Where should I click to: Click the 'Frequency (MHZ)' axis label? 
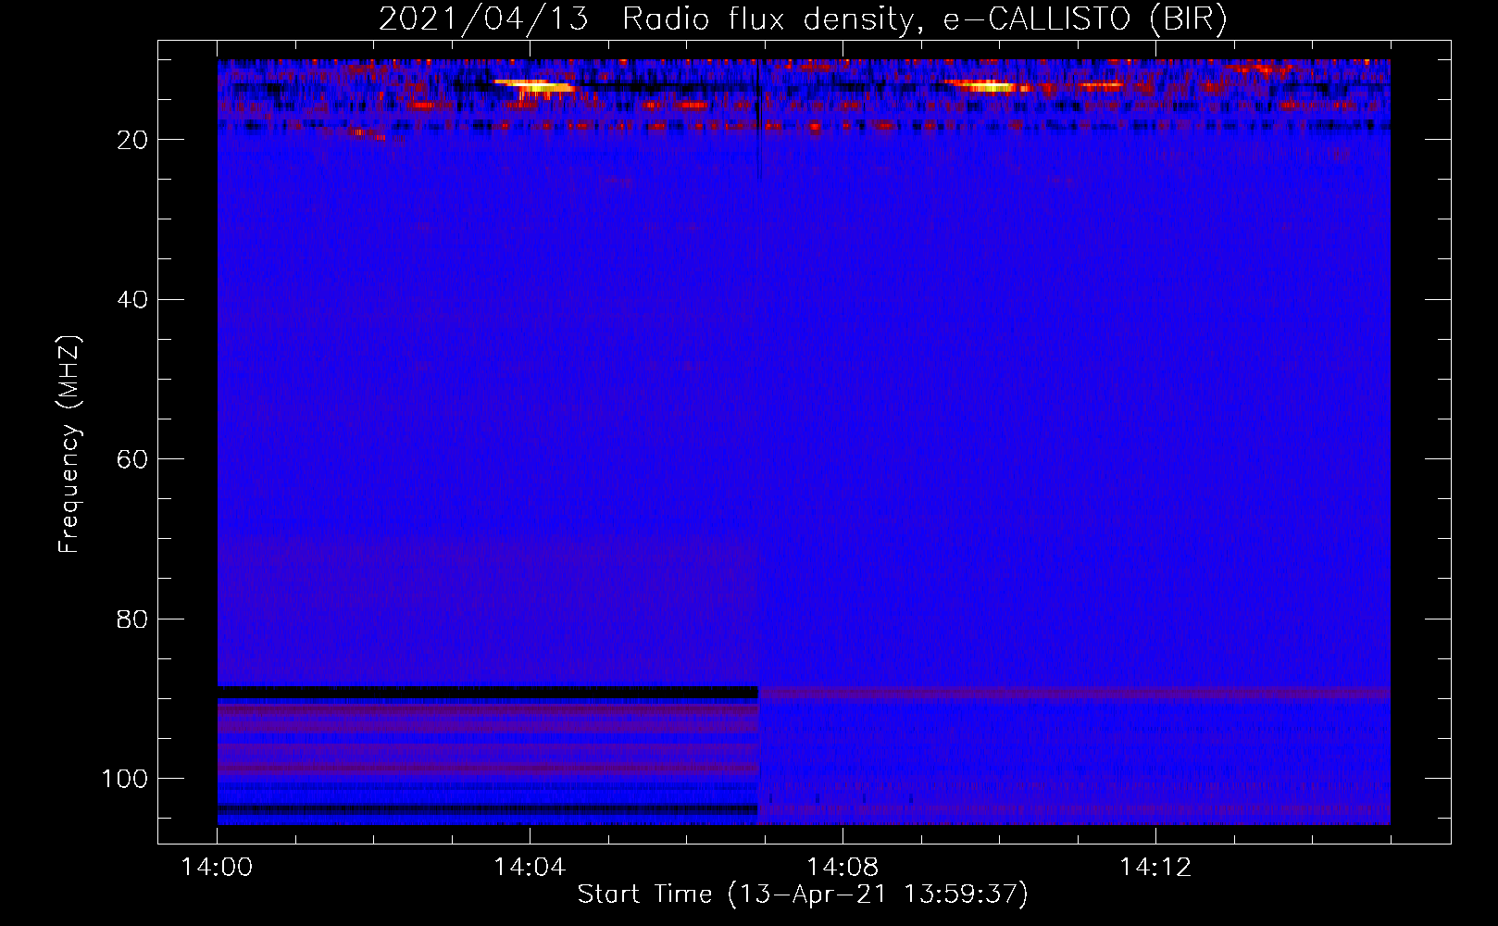click(x=69, y=444)
